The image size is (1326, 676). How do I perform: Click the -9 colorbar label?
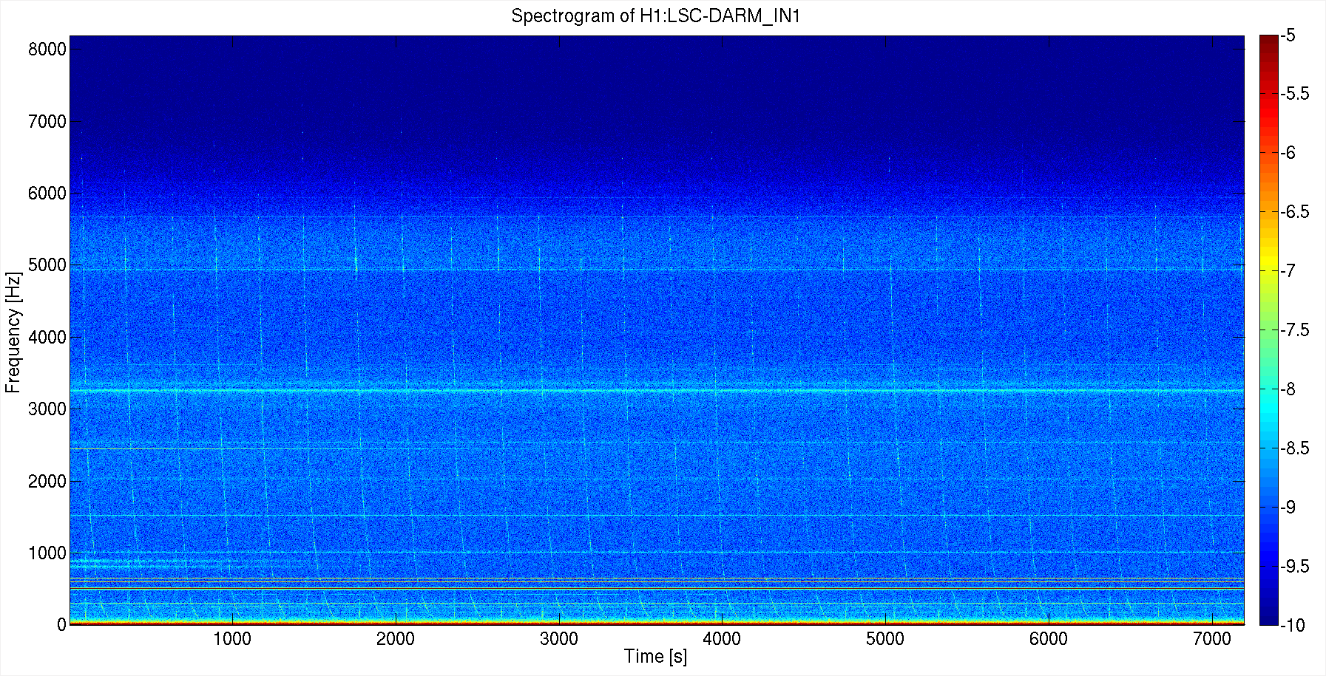pos(1288,508)
